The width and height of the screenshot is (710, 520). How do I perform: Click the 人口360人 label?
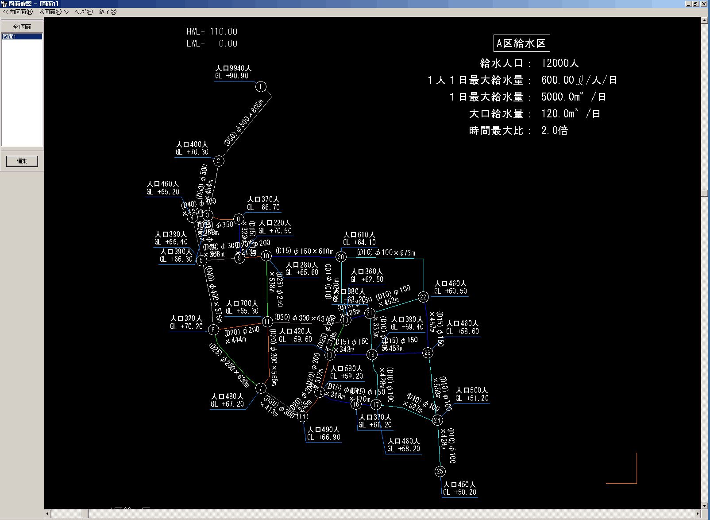tap(367, 272)
